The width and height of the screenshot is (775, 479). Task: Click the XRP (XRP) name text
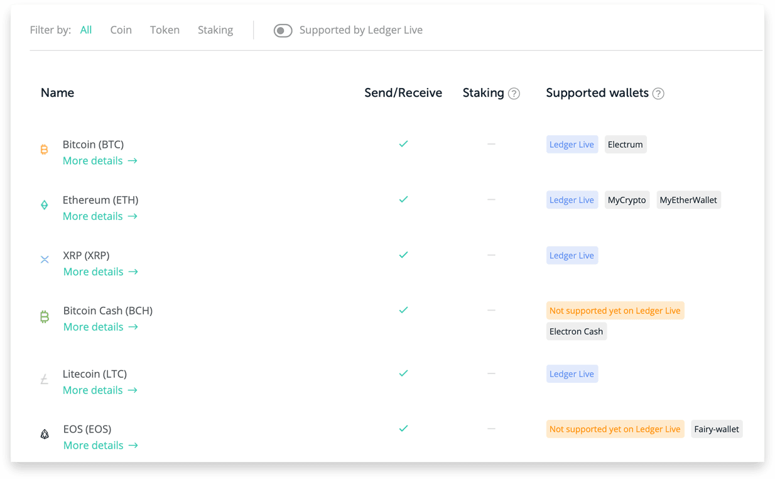[86, 255]
